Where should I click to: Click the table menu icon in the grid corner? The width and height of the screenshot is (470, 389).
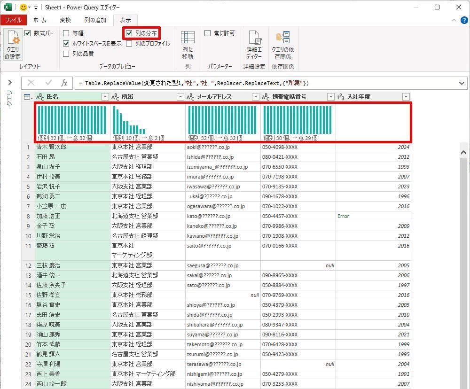click(28, 97)
